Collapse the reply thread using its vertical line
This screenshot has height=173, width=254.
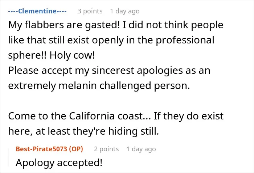tap(8, 157)
